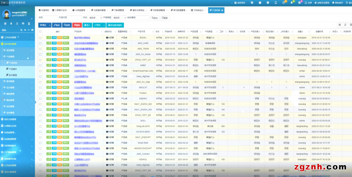Screen dimensions: 352x177
Task: Toggle the select-all checkbox in table header
Action: point(41,32)
